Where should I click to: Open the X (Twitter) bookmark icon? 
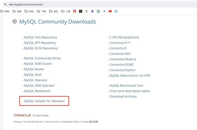[81, 11]
